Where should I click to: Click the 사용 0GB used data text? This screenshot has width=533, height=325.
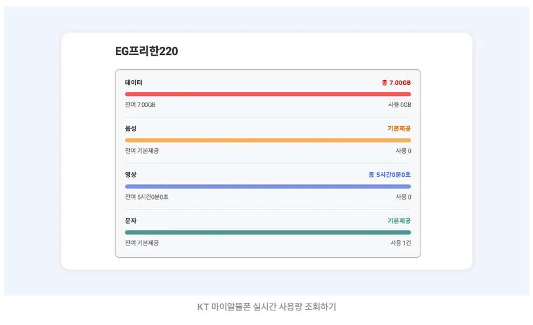(x=398, y=105)
